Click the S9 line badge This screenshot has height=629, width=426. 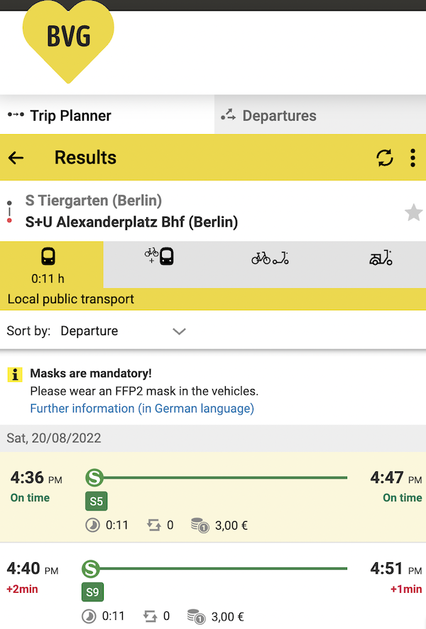[93, 591]
